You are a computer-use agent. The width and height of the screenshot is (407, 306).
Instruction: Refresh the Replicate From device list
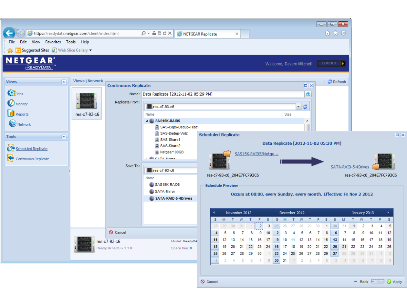305,106
